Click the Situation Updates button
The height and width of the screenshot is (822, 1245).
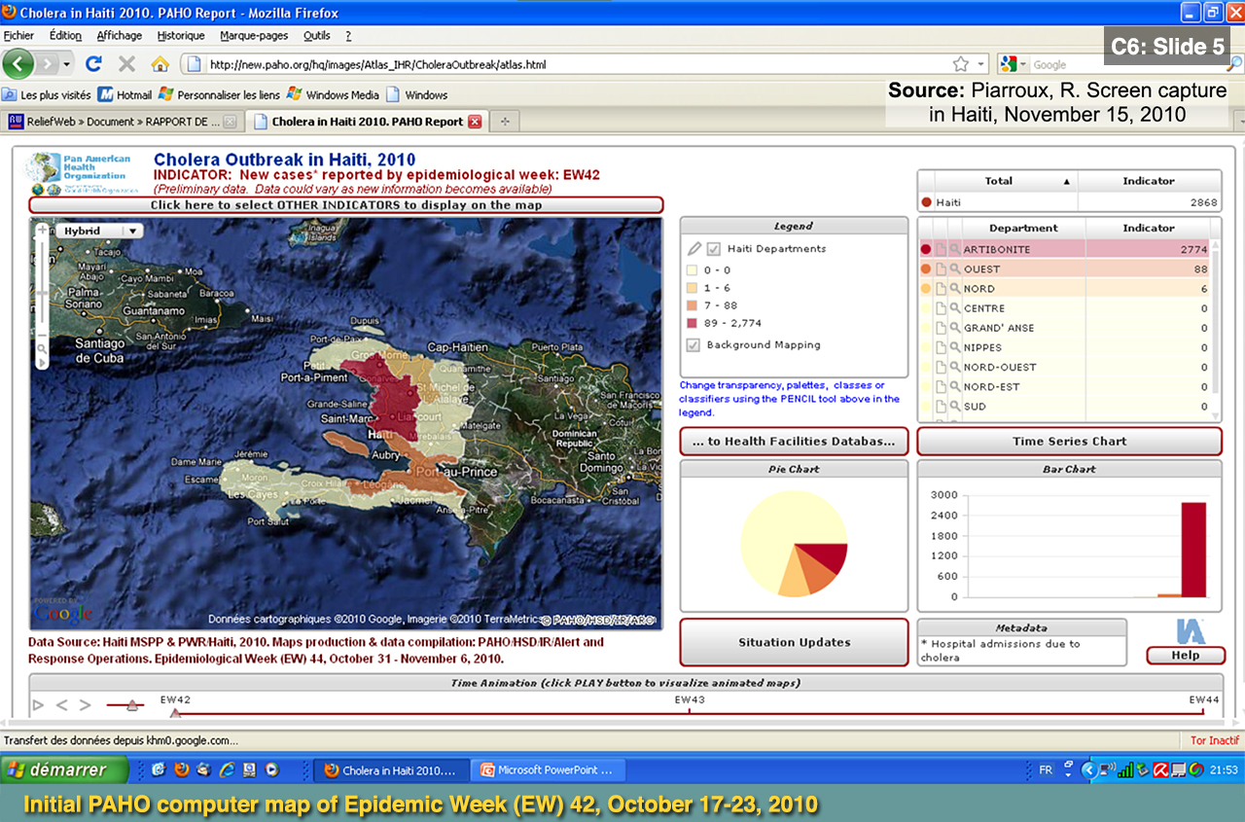point(794,643)
